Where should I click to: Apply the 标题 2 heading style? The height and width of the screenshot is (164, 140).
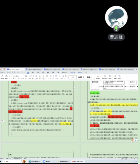click(x=89, y=77)
